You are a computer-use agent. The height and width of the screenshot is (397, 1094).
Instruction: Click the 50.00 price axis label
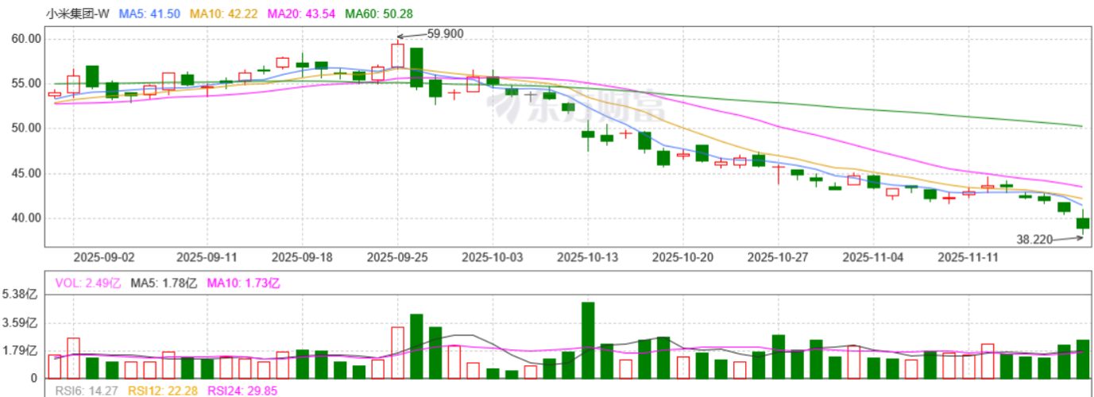coord(27,128)
